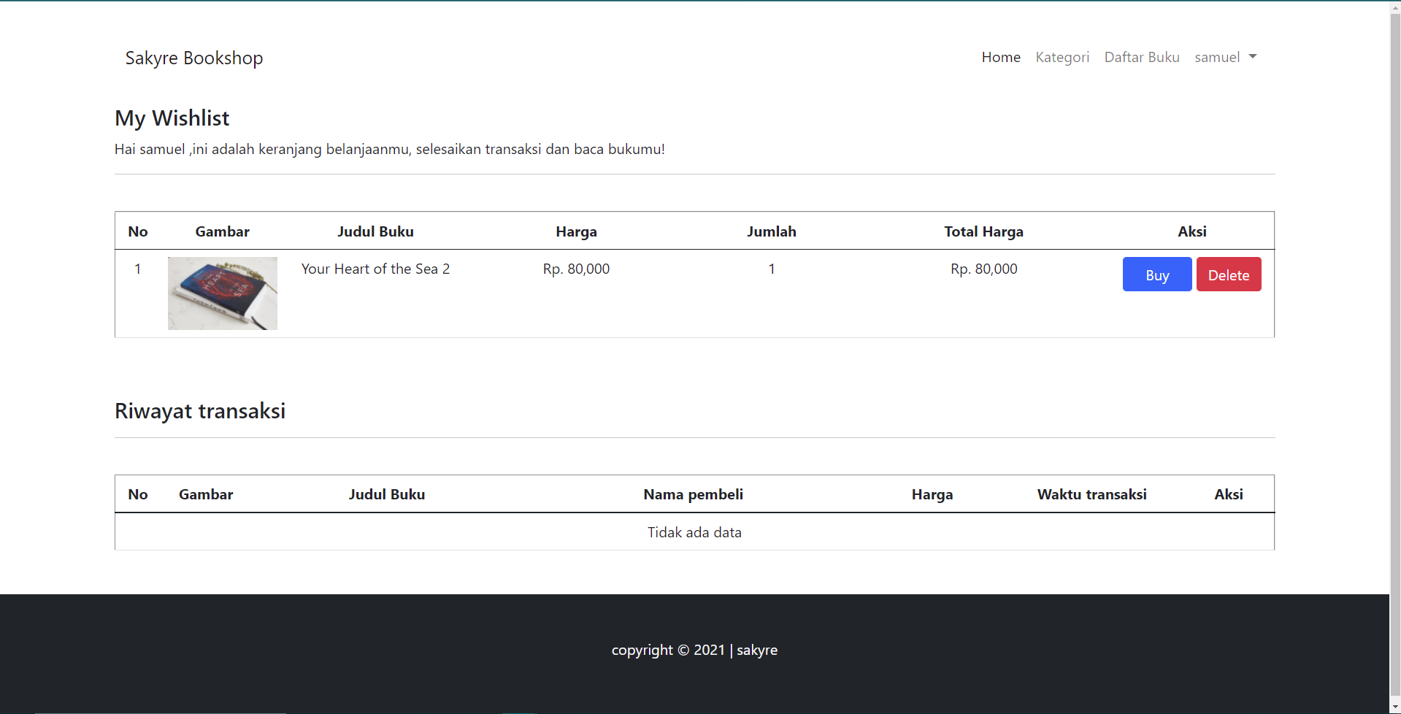Click the scrollbar up arrow
The image size is (1401, 714).
[1394, 7]
